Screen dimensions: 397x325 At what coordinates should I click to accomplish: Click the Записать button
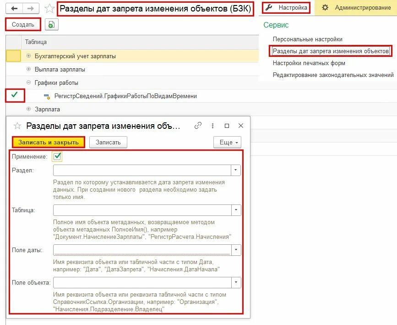click(x=108, y=142)
